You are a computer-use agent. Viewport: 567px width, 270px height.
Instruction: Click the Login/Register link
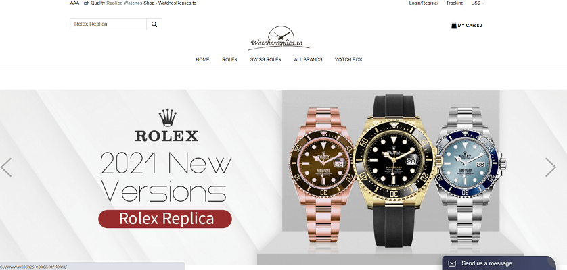click(x=424, y=3)
